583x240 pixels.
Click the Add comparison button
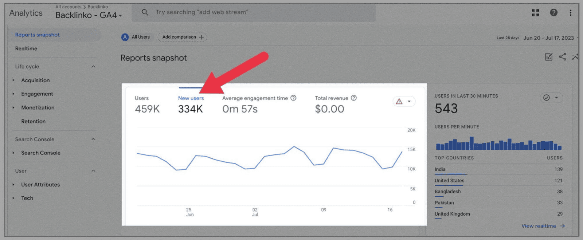click(x=183, y=37)
